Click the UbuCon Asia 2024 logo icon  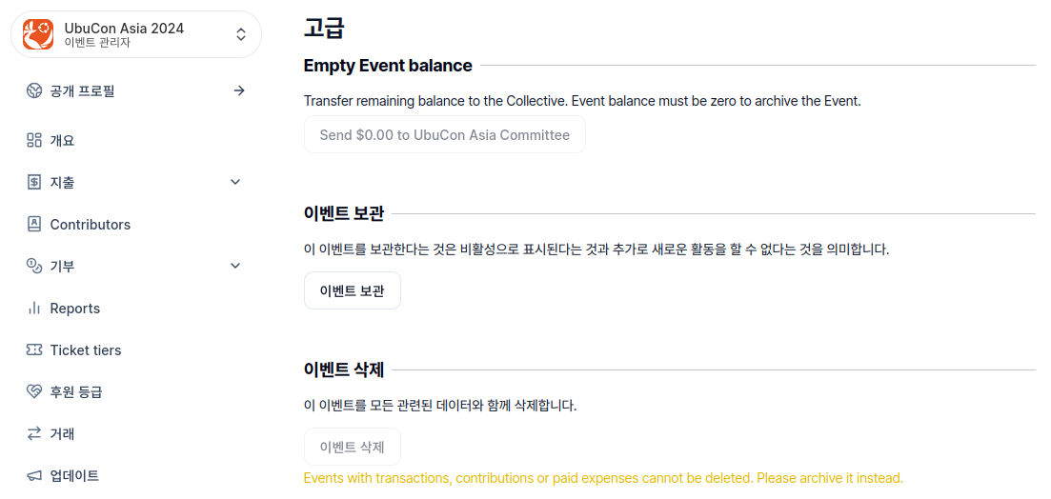(38, 34)
